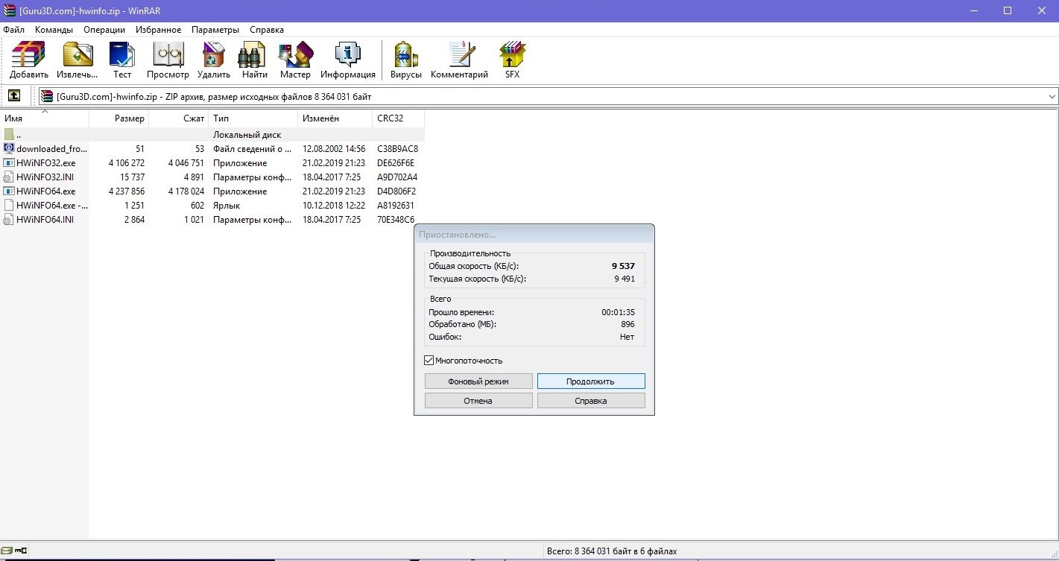Sort files by Имя column header
This screenshot has height=561, width=1059.
[45, 118]
